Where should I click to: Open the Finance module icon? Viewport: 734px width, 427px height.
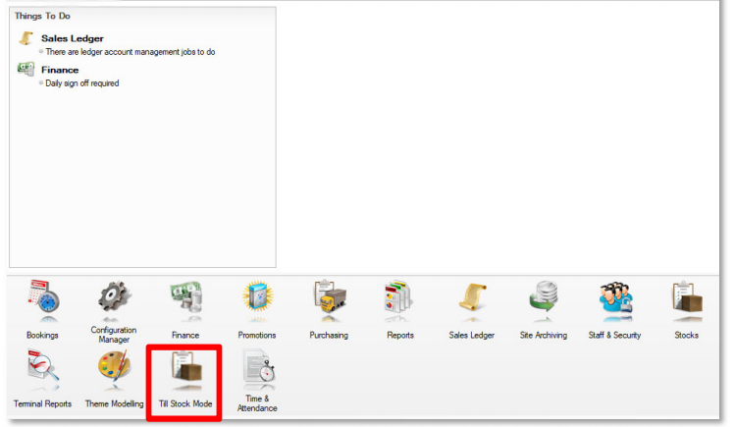[x=185, y=309]
